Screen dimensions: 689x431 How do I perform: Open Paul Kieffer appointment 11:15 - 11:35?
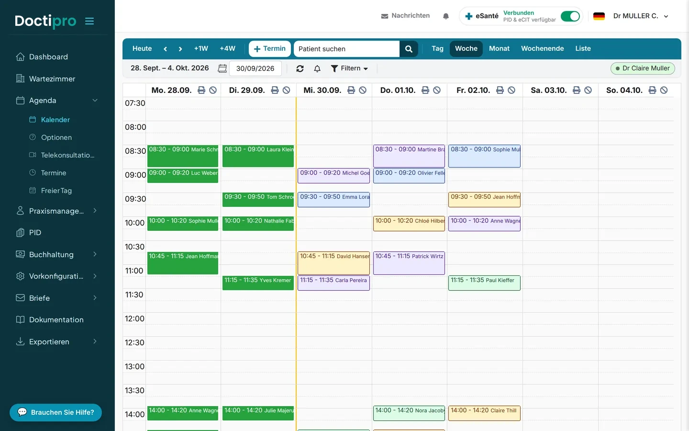click(484, 283)
